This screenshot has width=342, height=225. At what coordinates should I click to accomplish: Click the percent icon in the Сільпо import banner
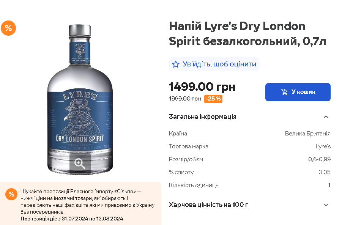point(11,194)
